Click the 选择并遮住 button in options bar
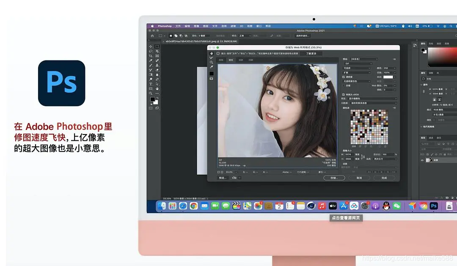The height and width of the screenshot is (266, 457). pyautogui.click(x=302, y=36)
